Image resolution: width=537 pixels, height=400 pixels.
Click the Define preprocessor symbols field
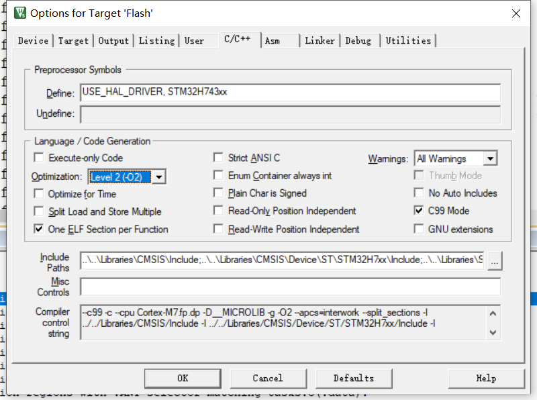point(290,93)
